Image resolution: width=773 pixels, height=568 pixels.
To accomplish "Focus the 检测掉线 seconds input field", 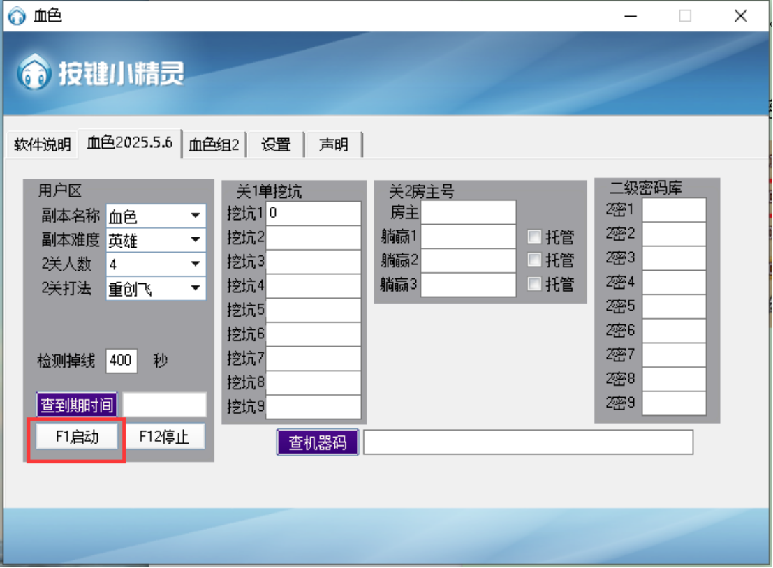I will (x=121, y=361).
